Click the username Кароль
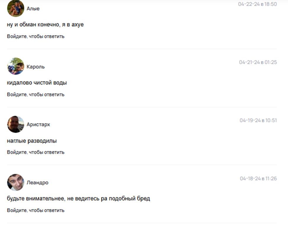Image resolution: width=288 pixels, height=229 pixels. 36,67
